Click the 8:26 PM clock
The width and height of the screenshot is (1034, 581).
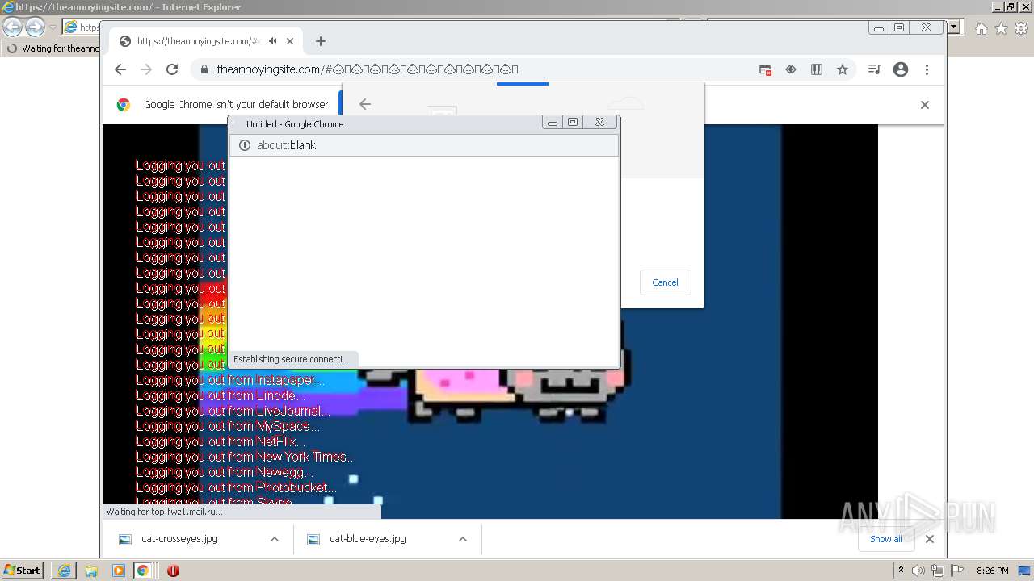tap(992, 571)
